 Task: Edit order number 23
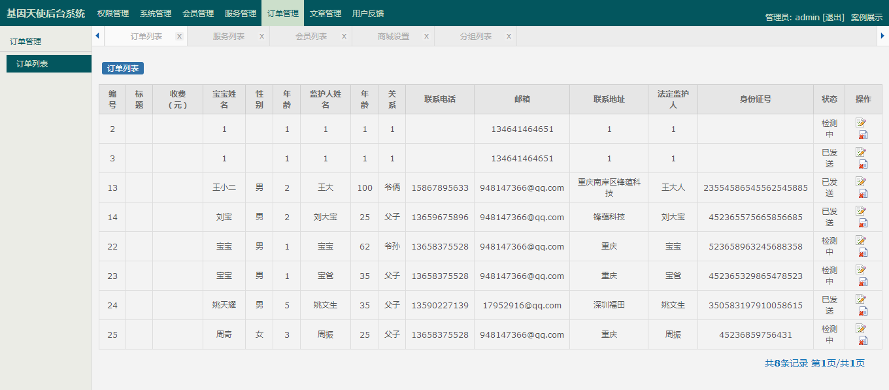861,269
